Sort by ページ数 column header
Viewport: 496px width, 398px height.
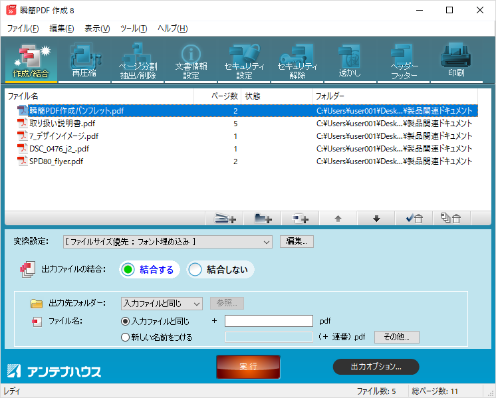coord(217,96)
